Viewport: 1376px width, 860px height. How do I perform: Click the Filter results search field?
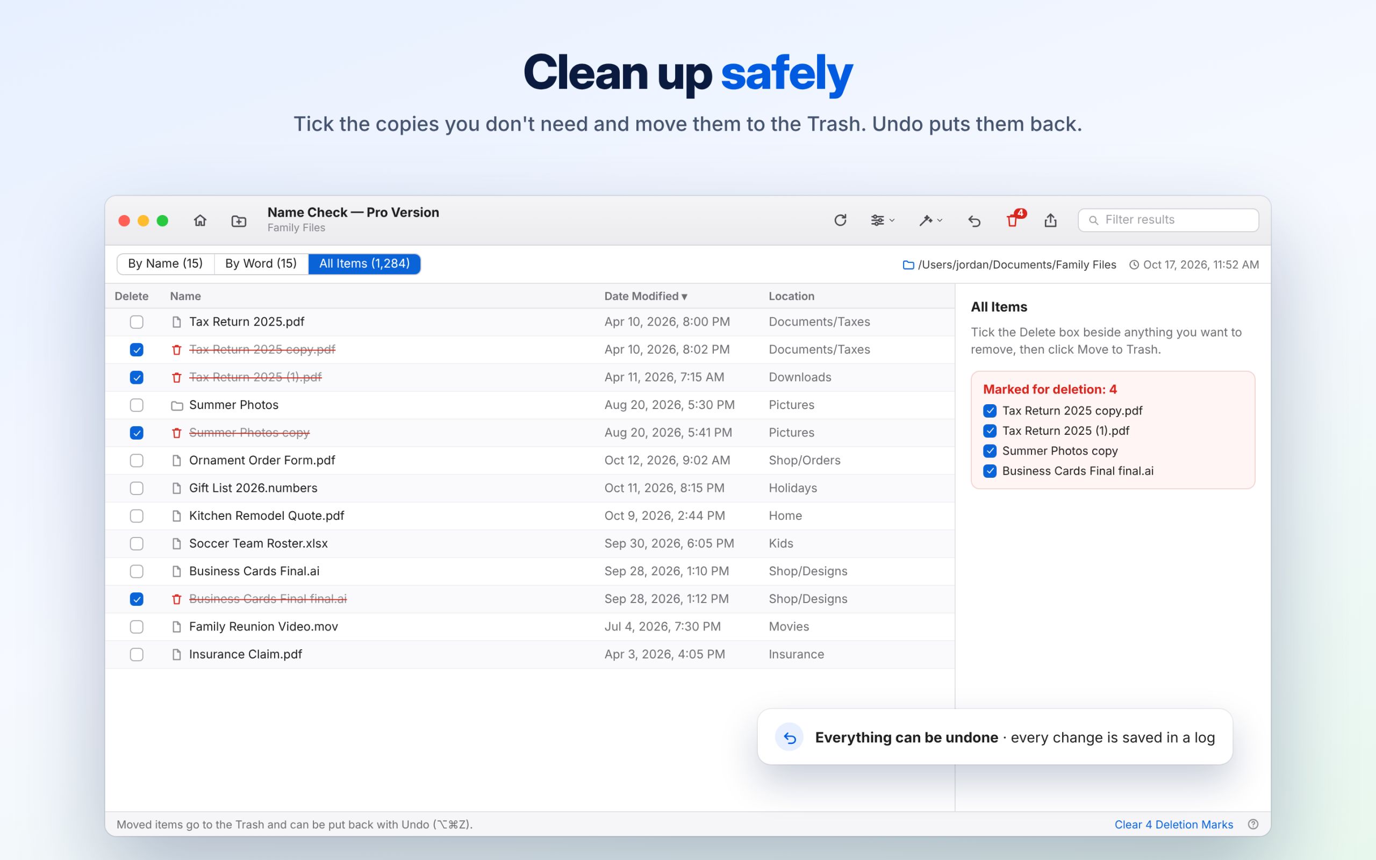click(x=1169, y=220)
